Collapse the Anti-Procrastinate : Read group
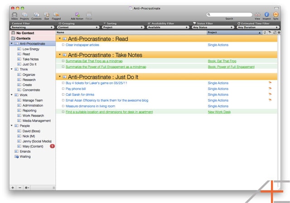Image resolution: width=290 pixels, height=203 pixels. pyautogui.click(x=60, y=38)
